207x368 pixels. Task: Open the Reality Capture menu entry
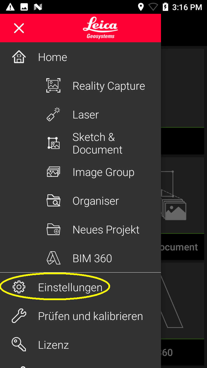[x=109, y=86]
